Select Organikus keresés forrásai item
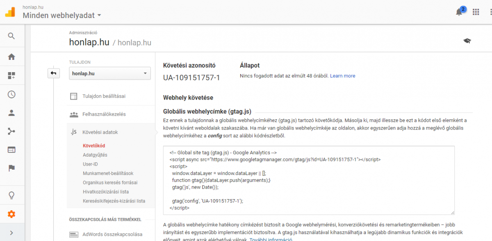The width and height of the screenshot is (492, 241). pos(110,182)
